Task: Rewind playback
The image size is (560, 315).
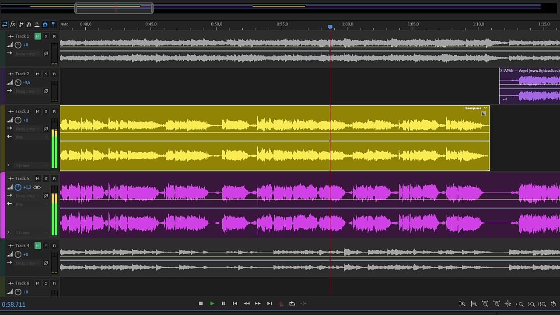Action: coord(247,304)
